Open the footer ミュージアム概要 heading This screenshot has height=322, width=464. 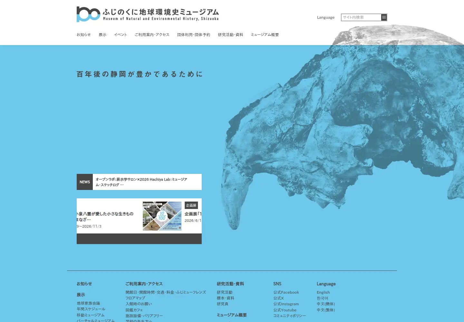pyautogui.click(x=232, y=315)
